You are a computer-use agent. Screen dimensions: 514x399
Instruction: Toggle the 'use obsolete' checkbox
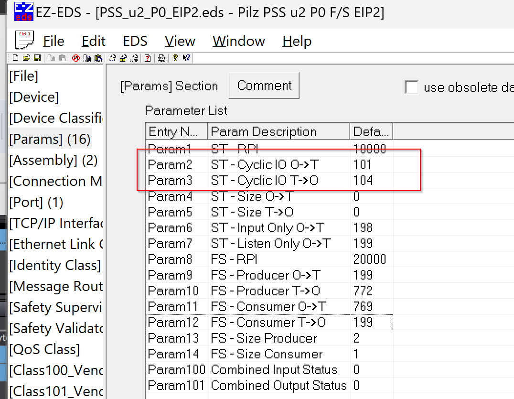click(x=412, y=87)
